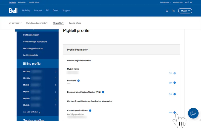Click the edit circle icon beside Contact email
This screenshot has height=132, width=201.
175,112
